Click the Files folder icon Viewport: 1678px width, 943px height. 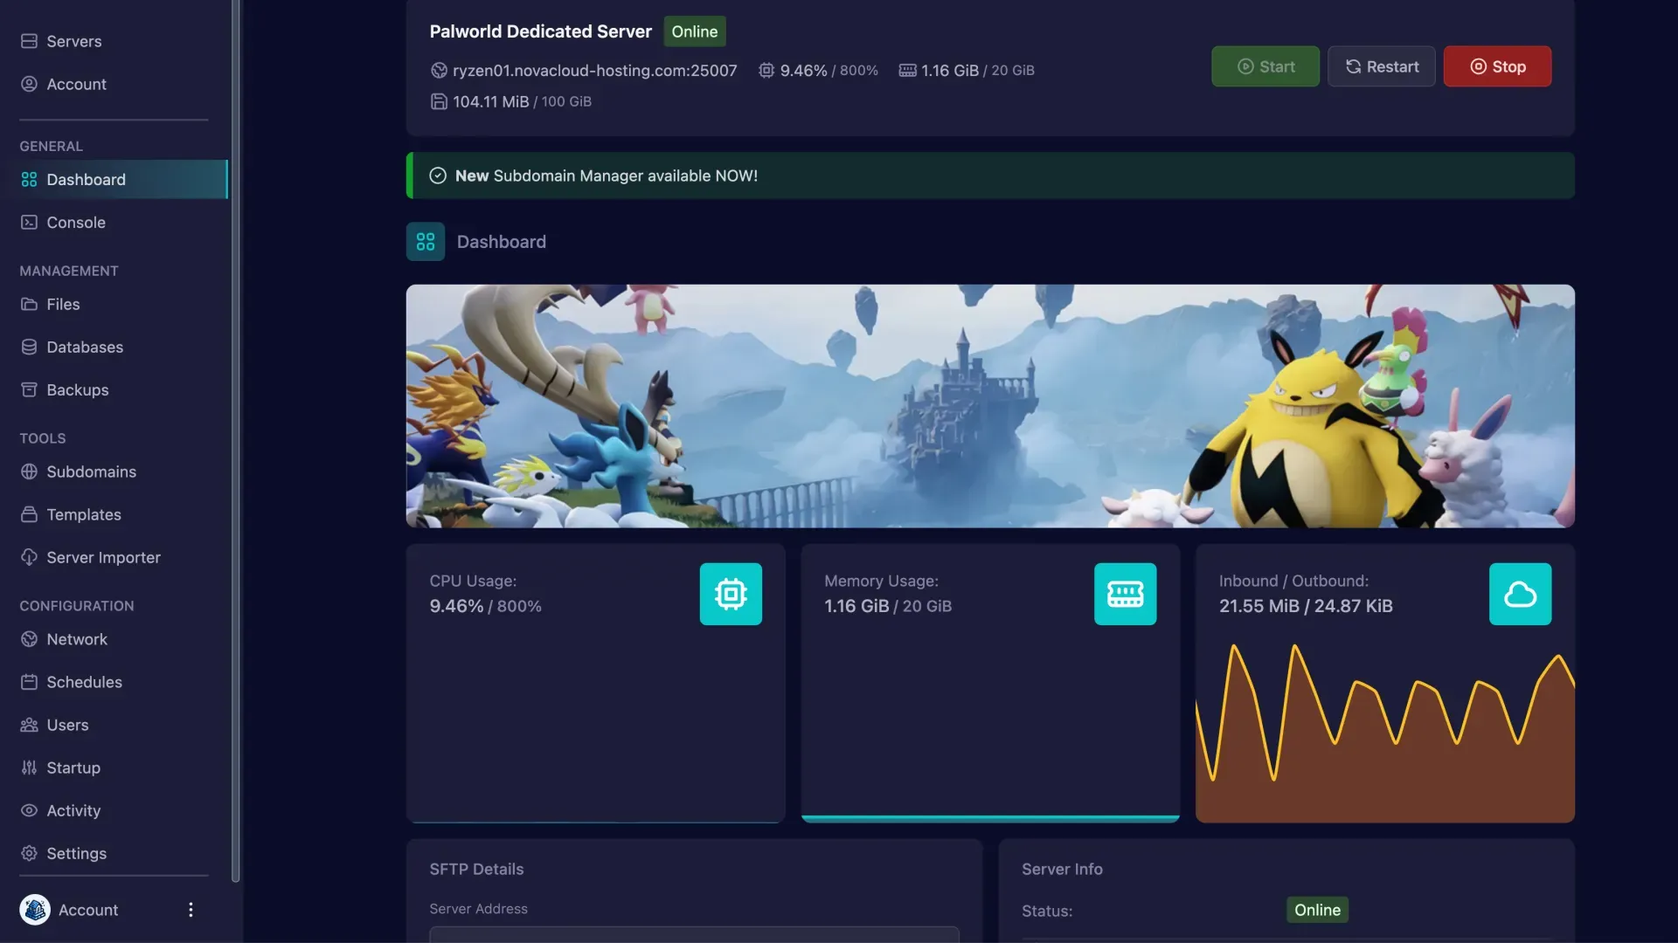click(x=29, y=304)
